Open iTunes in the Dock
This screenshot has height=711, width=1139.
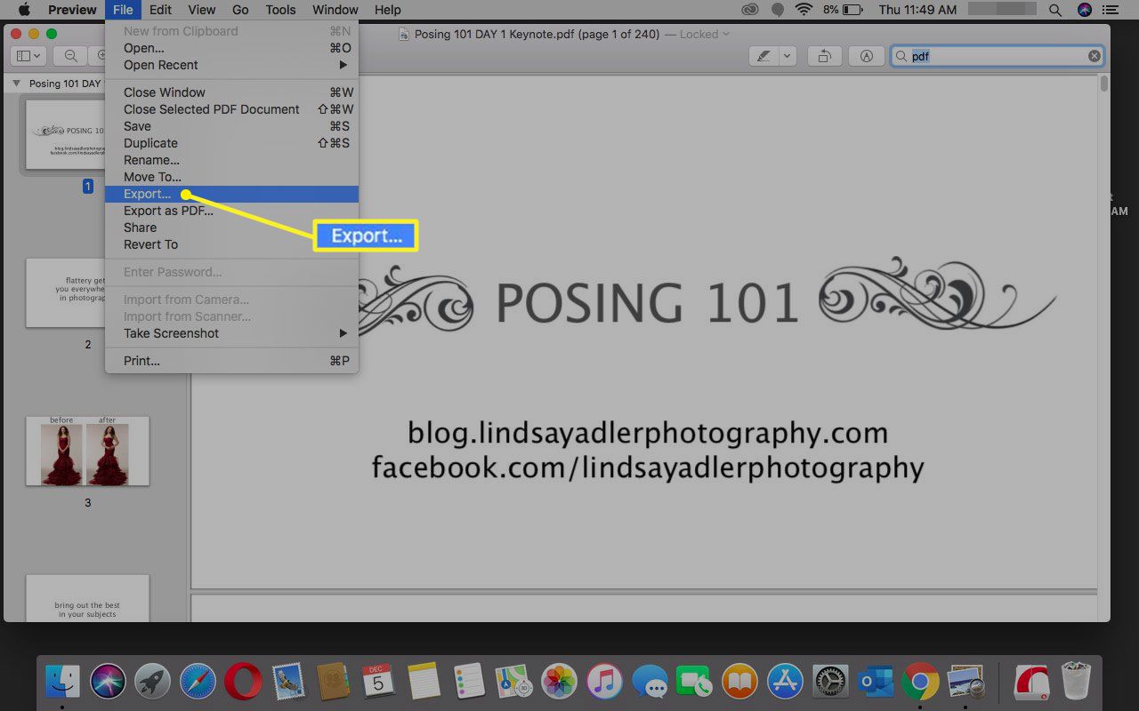pos(605,683)
